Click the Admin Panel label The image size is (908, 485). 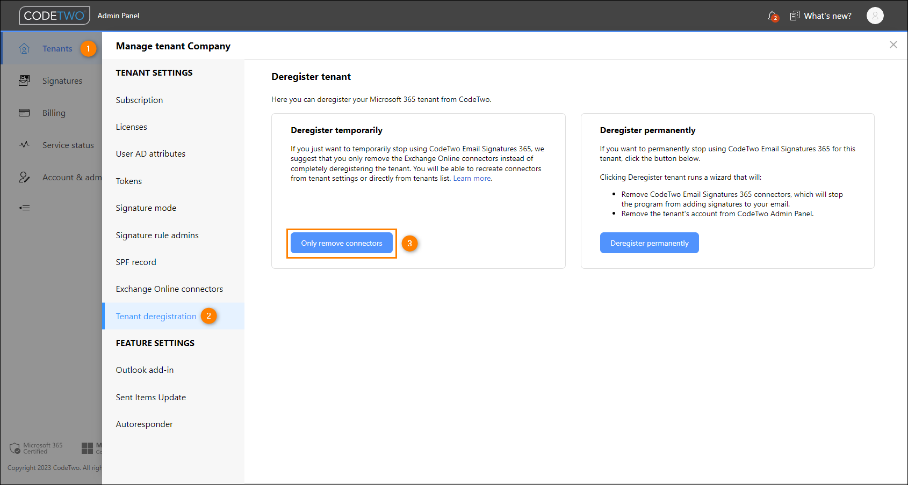click(x=118, y=16)
